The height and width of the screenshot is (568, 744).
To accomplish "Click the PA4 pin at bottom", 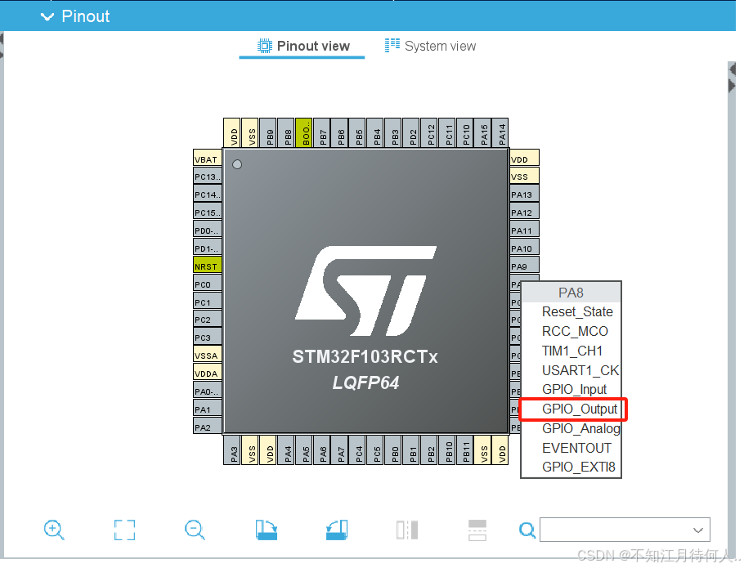I will [x=286, y=450].
